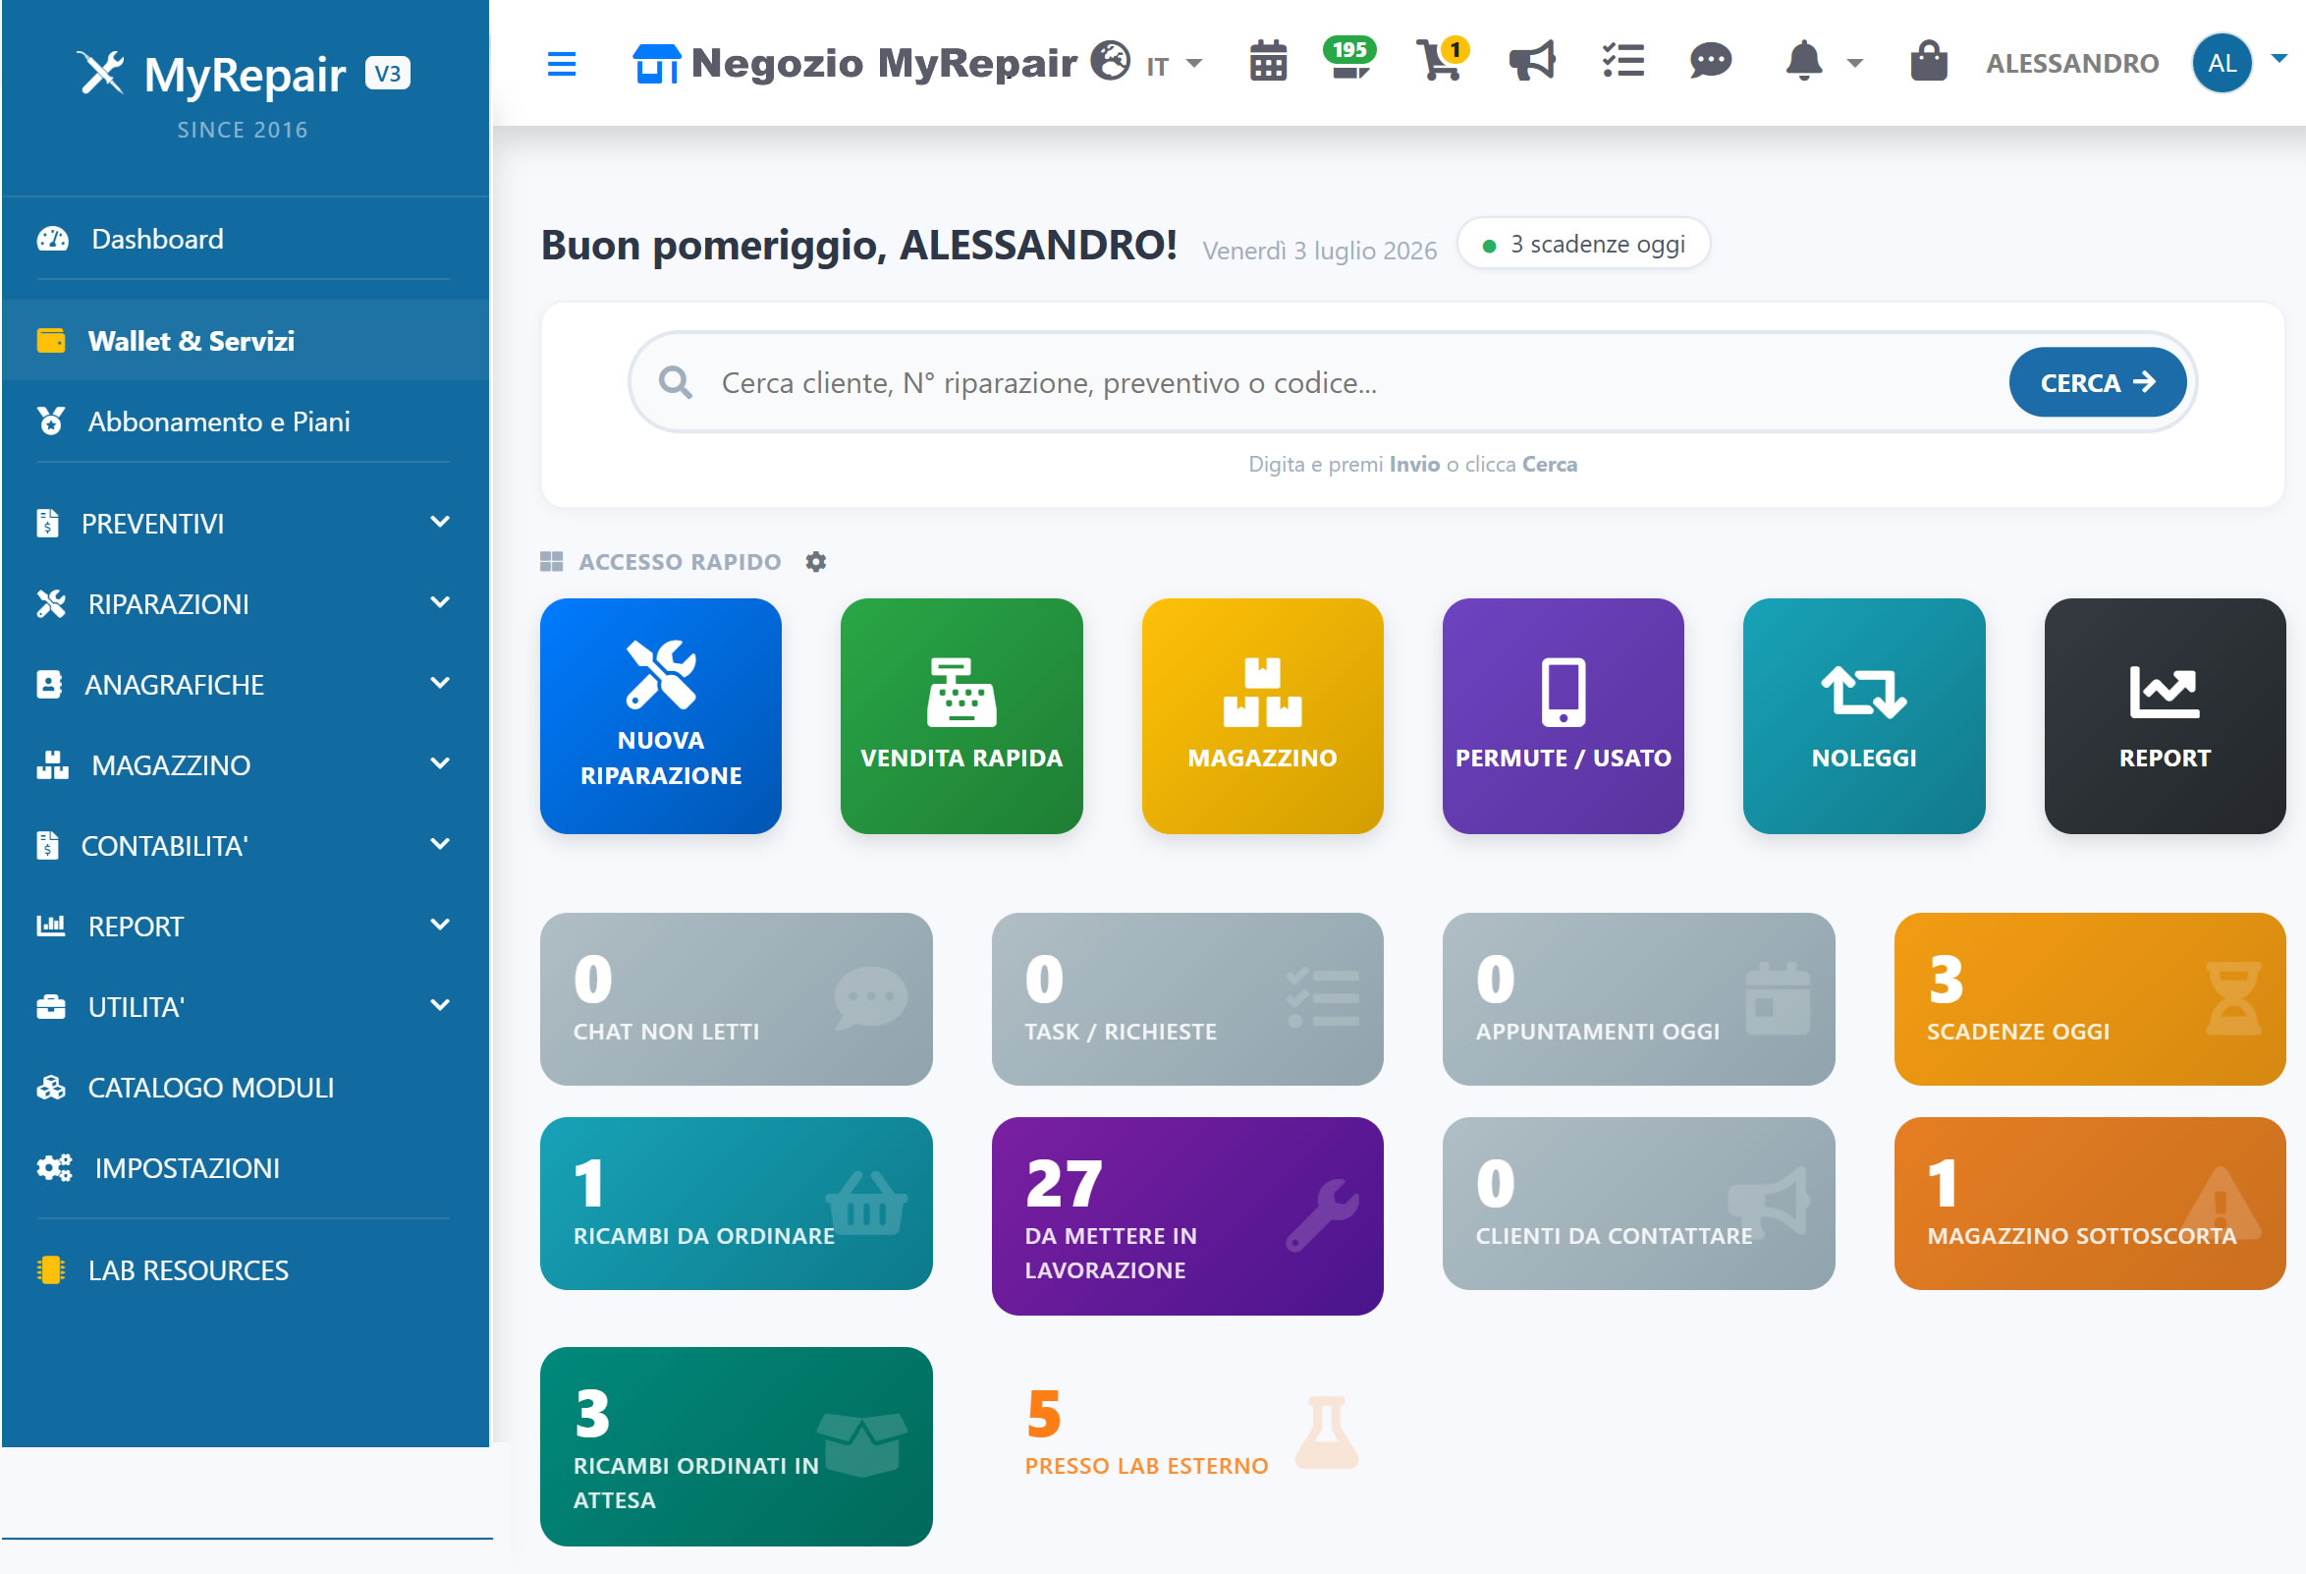Open the Ricambi da Ordinare card
2306x1574 pixels.
pos(736,1203)
